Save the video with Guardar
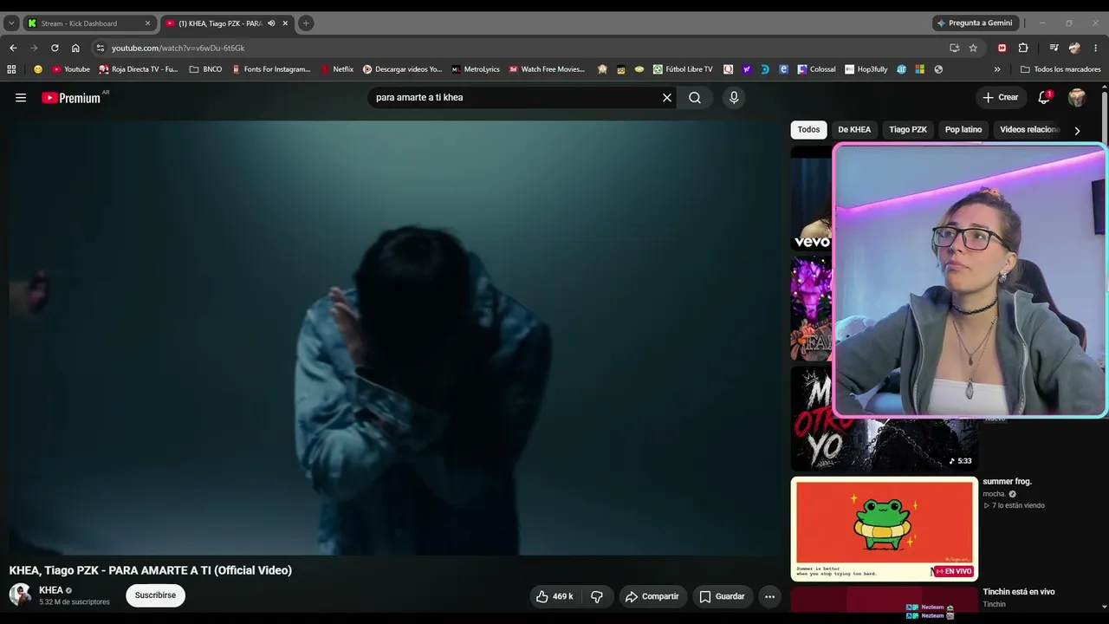The width and height of the screenshot is (1109, 624). pyautogui.click(x=722, y=596)
